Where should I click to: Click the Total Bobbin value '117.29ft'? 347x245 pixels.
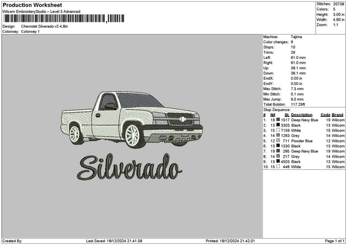point(298,105)
